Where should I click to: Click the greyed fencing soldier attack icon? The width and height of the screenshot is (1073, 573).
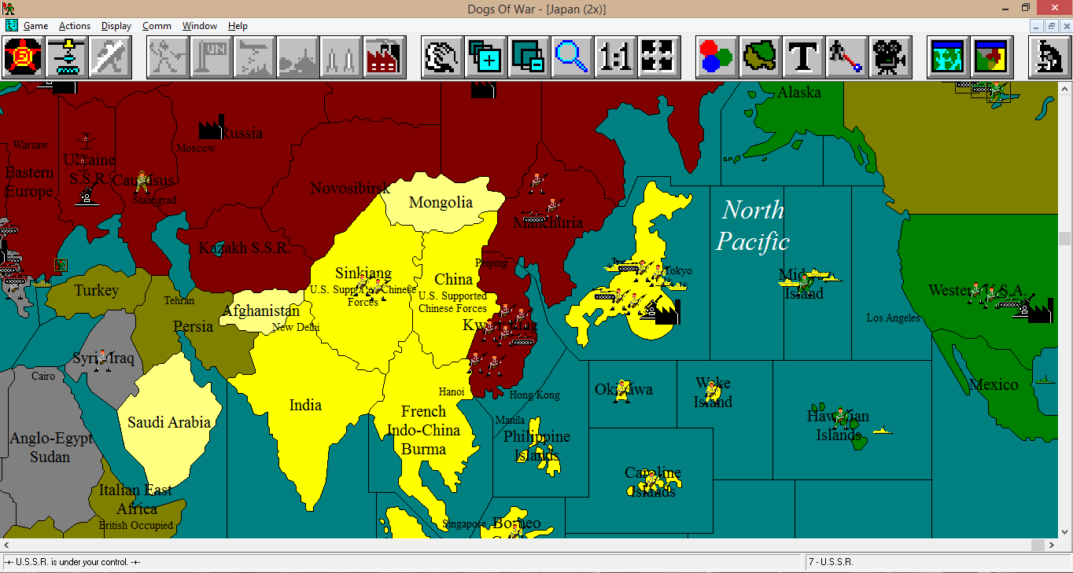168,57
